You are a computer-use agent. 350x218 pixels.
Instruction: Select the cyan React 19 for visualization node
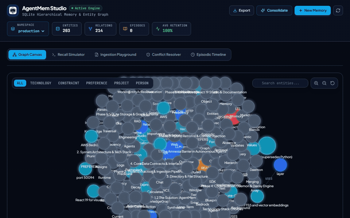pos(93,191)
